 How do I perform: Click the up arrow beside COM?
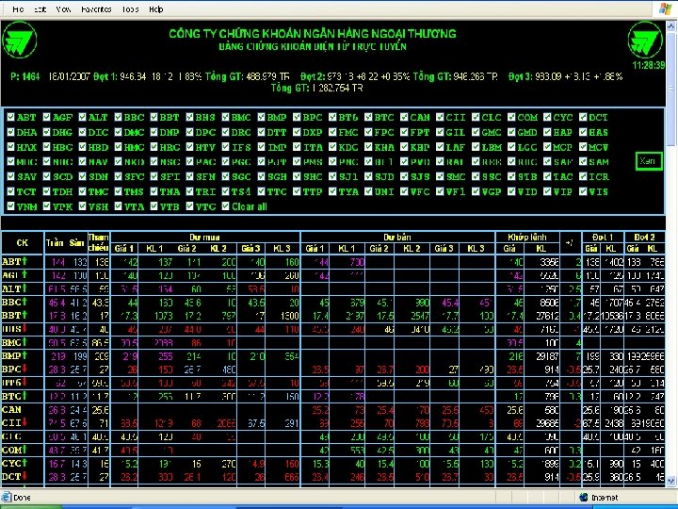[24, 450]
